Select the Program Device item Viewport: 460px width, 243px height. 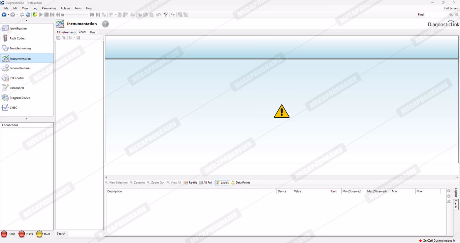point(20,98)
